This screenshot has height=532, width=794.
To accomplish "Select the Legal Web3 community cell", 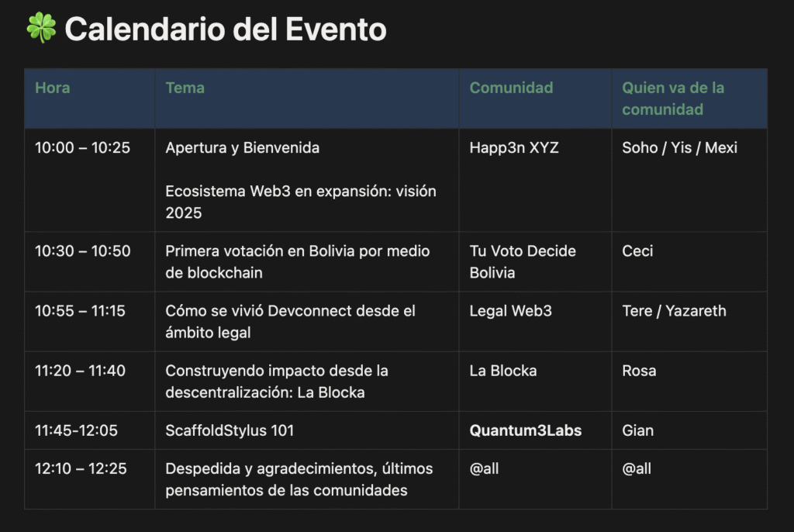I will [510, 311].
